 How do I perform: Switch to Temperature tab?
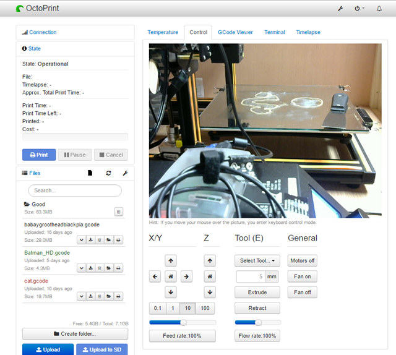click(x=163, y=32)
